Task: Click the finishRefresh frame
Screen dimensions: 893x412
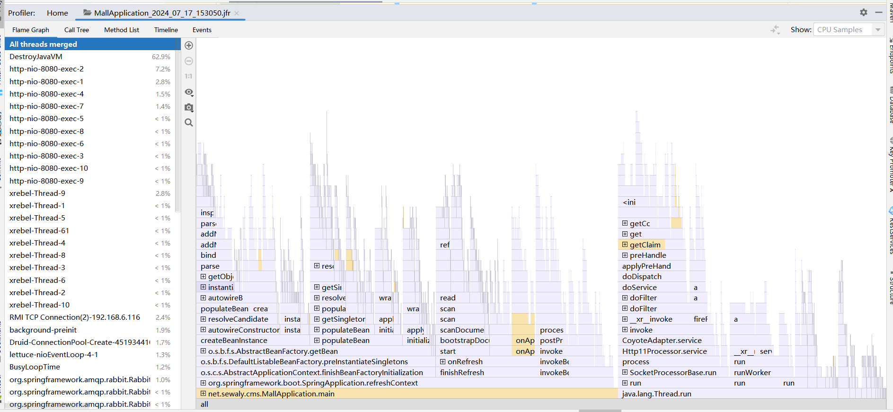Action: [486, 372]
